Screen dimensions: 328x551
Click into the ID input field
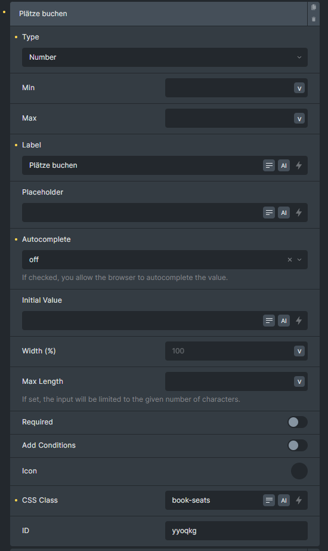click(236, 531)
